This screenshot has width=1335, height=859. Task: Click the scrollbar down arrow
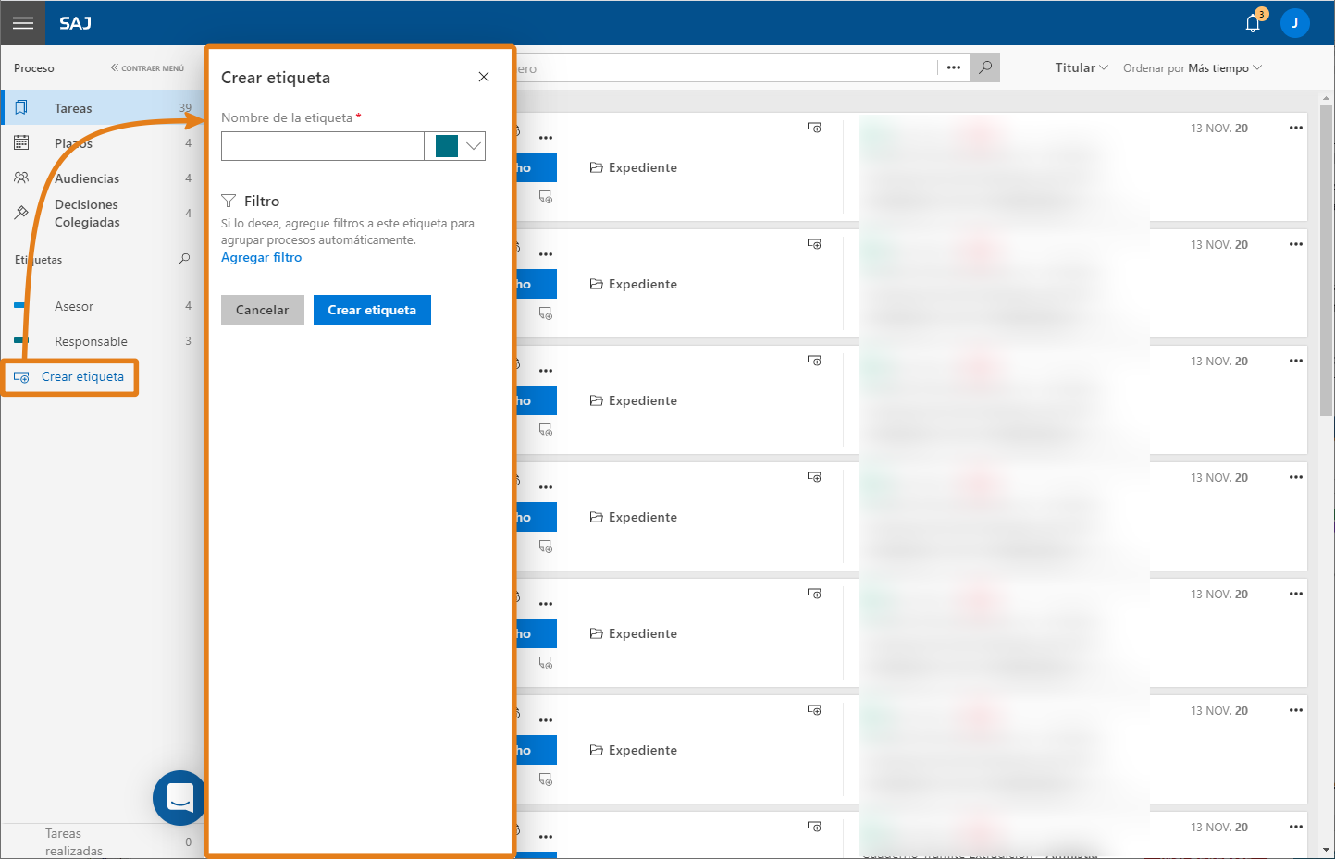(x=1327, y=849)
